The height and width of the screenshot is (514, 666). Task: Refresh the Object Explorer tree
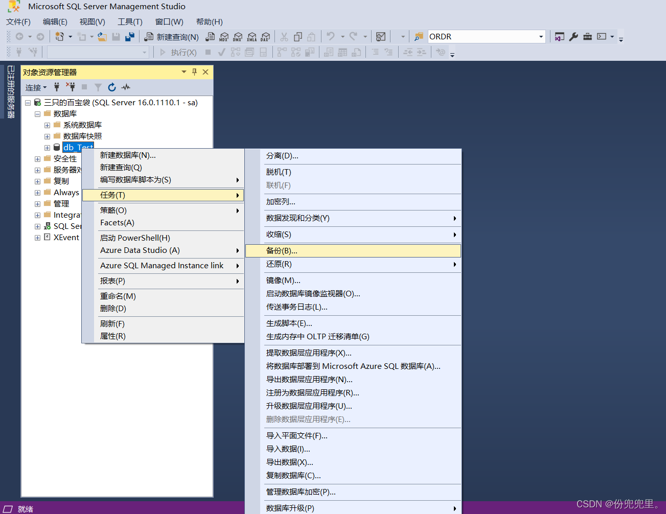tap(112, 87)
